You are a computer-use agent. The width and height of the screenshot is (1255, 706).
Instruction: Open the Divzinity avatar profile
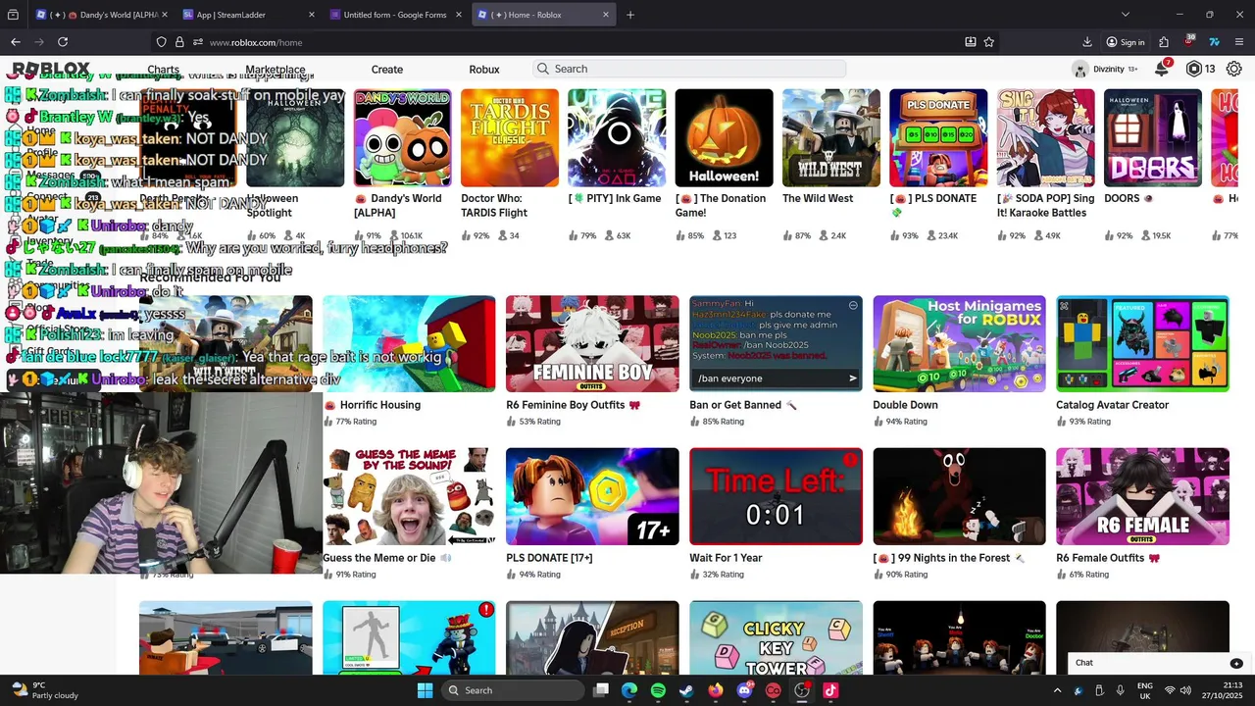pos(1080,69)
